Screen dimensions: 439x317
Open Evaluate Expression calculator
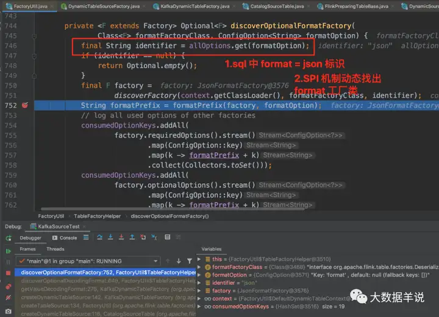168,237
